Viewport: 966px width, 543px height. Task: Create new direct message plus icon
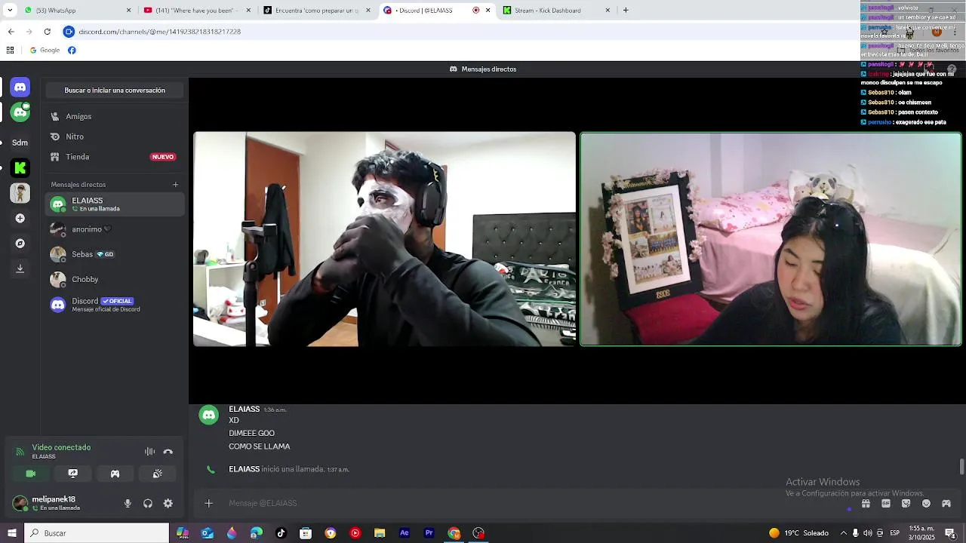pyautogui.click(x=175, y=185)
